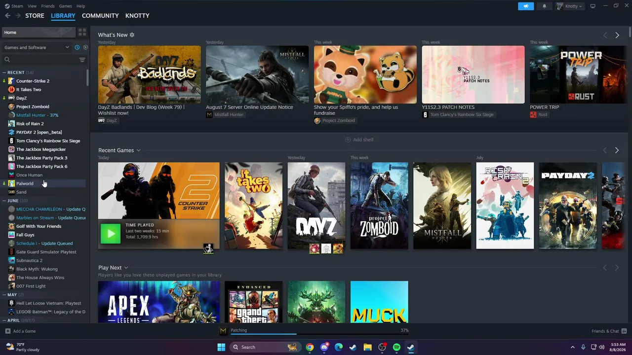632x355 pixels.
Task: Open the It Takes Two game cover
Action: click(x=253, y=206)
